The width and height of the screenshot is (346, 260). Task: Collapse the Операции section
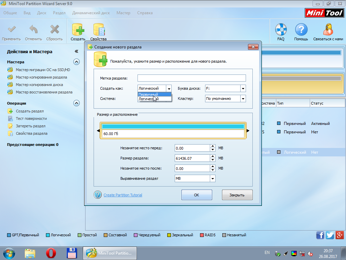[76, 103]
